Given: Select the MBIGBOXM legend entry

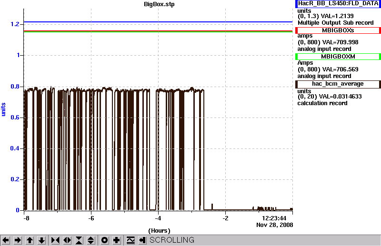Looking at the screenshot, I should click(x=338, y=57).
